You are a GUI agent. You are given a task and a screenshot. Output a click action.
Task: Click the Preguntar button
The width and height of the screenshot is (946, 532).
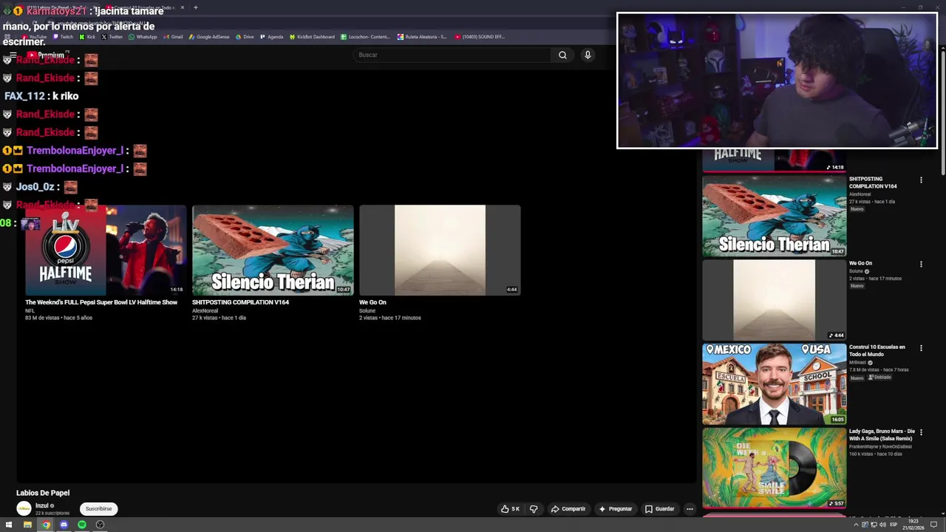coord(616,508)
